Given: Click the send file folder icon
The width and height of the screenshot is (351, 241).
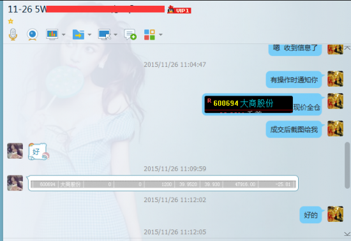Looking at the screenshot, I should tap(78, 34).
